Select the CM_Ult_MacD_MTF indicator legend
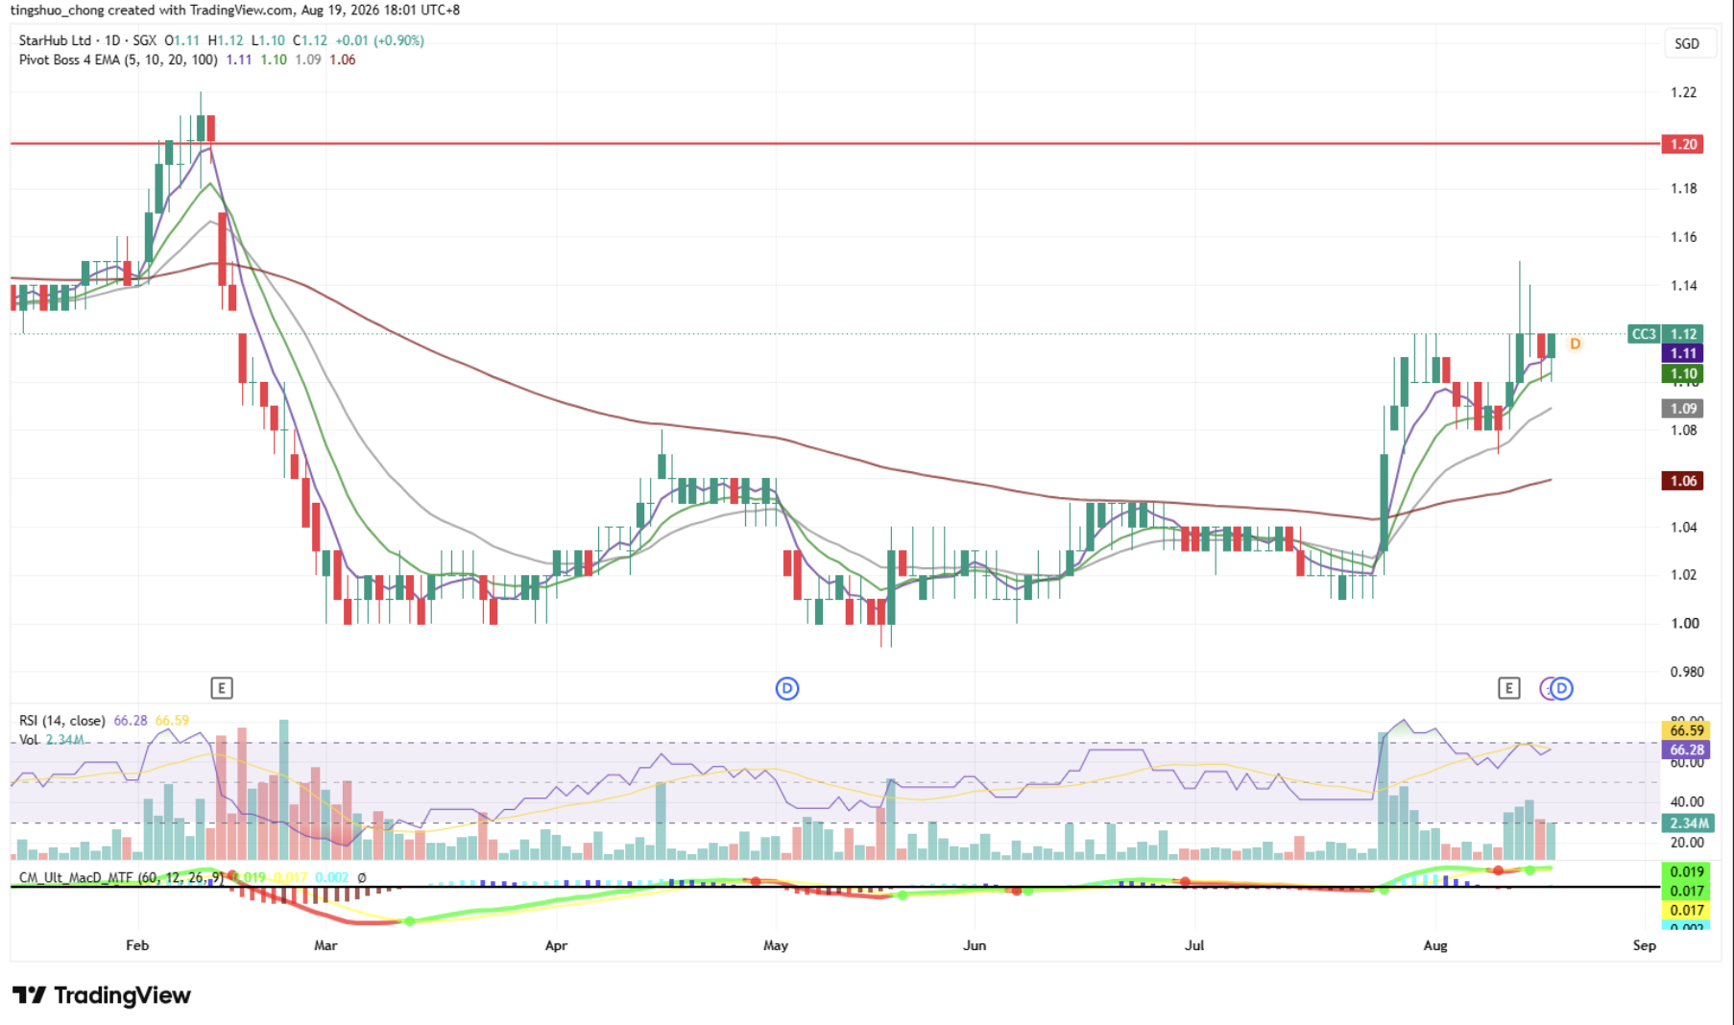1734x1025 pixels. click(121, 877)
